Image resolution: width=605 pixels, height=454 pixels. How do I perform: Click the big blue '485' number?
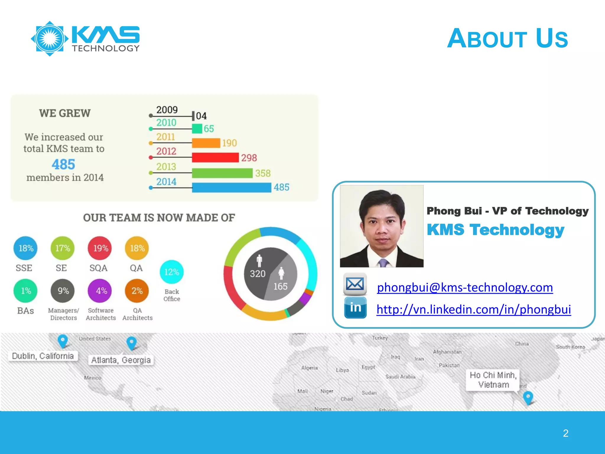(x=64, y=164)
